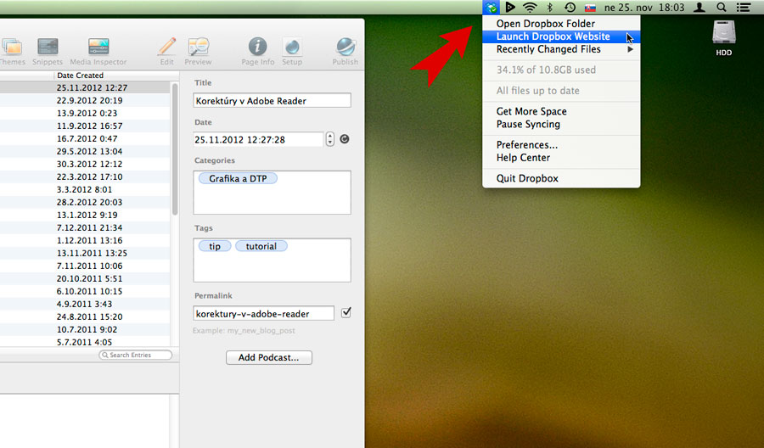764x448 pixels.
Task: Open the Themes toolbar icon
Action: (x=12, y=47)
